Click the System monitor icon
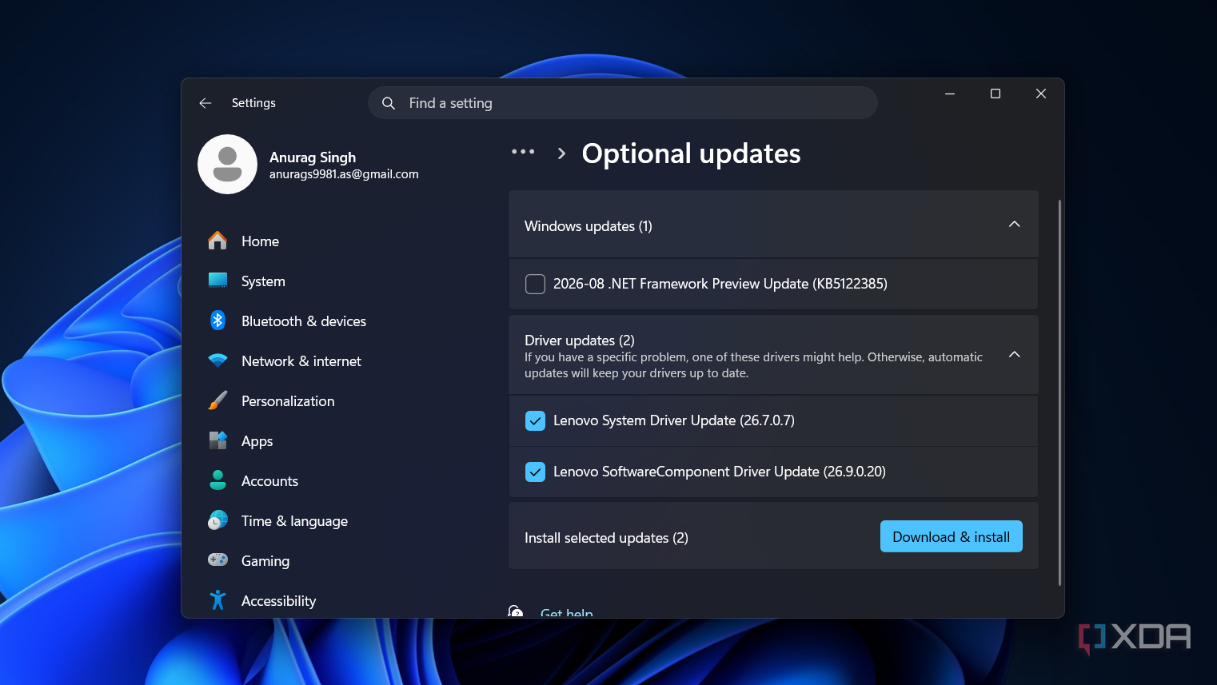Image resolution: width=1217 pixels, height=685 pixels. [x=217, y=281]
